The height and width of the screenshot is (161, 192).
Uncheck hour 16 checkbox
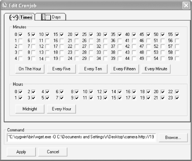click(134, 92)
